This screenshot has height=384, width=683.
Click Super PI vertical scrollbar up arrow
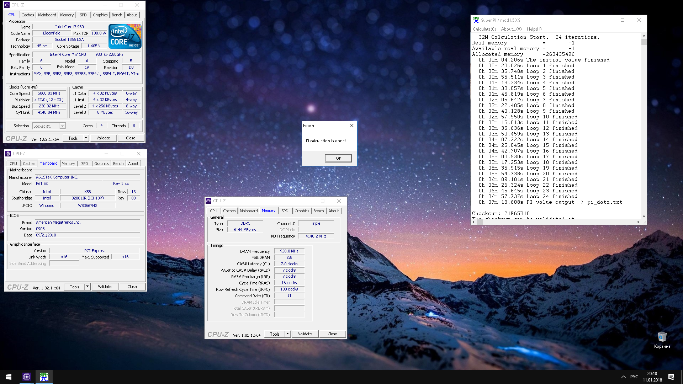(x=644, y=36)
